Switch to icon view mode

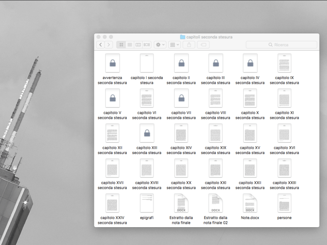pos(121,45)
